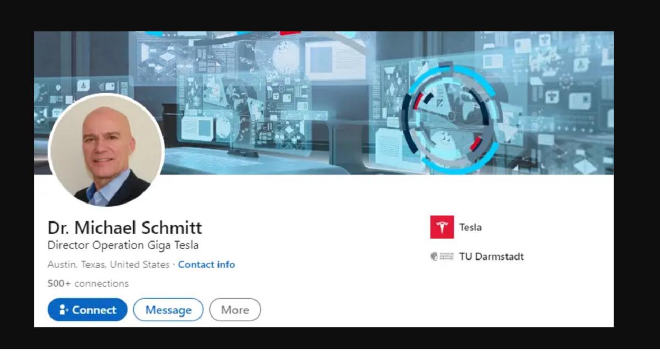Click the Austin, Texas, United States location
The image size is (660, 352).
108,265
